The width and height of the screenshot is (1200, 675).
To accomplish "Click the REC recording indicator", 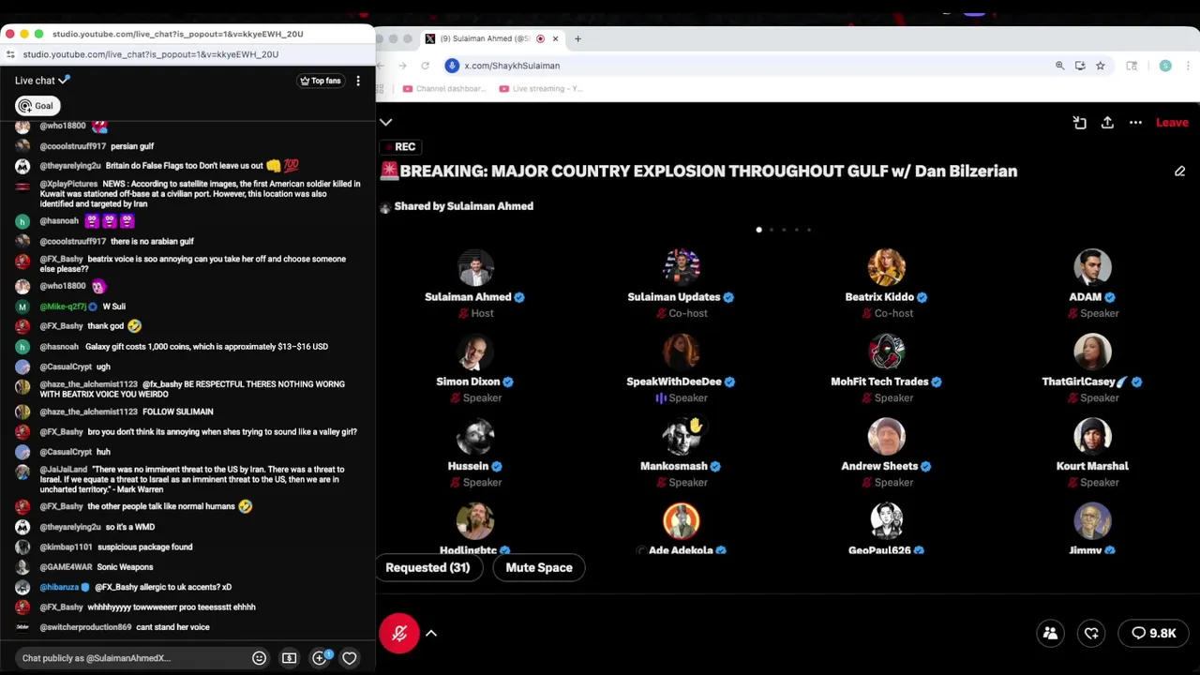I will point(399,147).
